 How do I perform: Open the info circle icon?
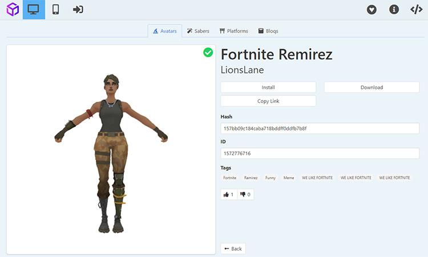[x=394, y=10]
